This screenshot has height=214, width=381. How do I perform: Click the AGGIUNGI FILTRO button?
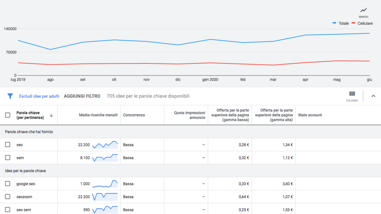click(x=82, y=96)
